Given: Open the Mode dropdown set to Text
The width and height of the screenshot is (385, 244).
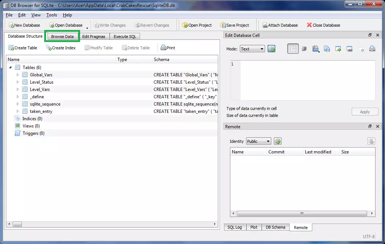Looking at the screenshot, I should [x=252, y=49].
